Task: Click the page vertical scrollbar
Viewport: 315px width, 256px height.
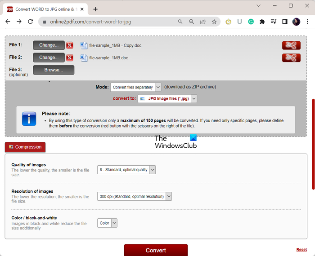Action: click(x=313, y=144)
